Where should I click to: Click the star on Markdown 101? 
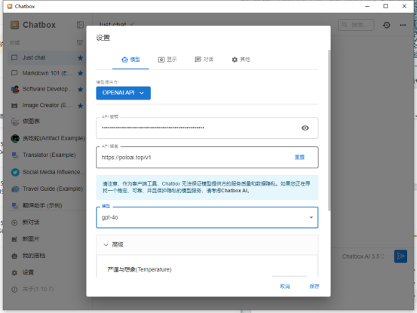click(81, 73)
